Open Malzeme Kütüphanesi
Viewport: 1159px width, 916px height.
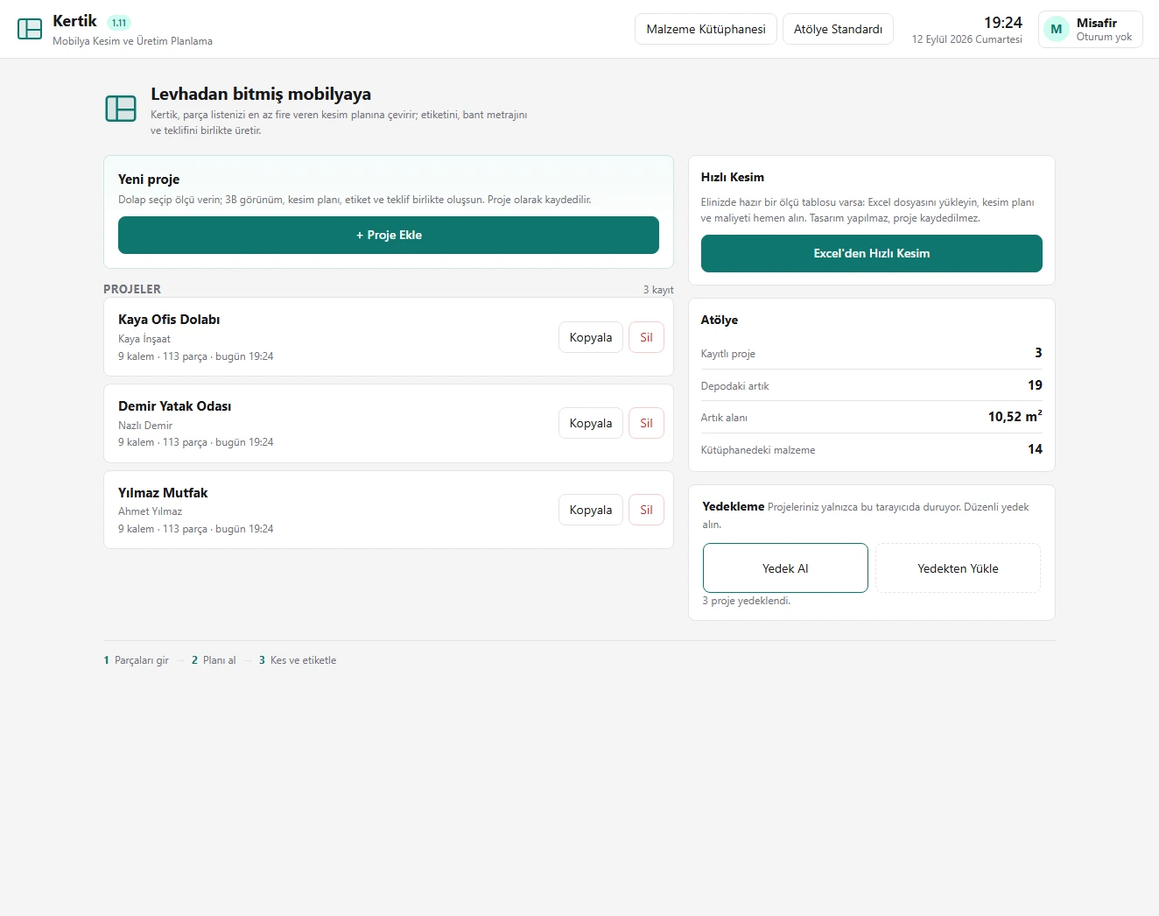tap(706, 29)
